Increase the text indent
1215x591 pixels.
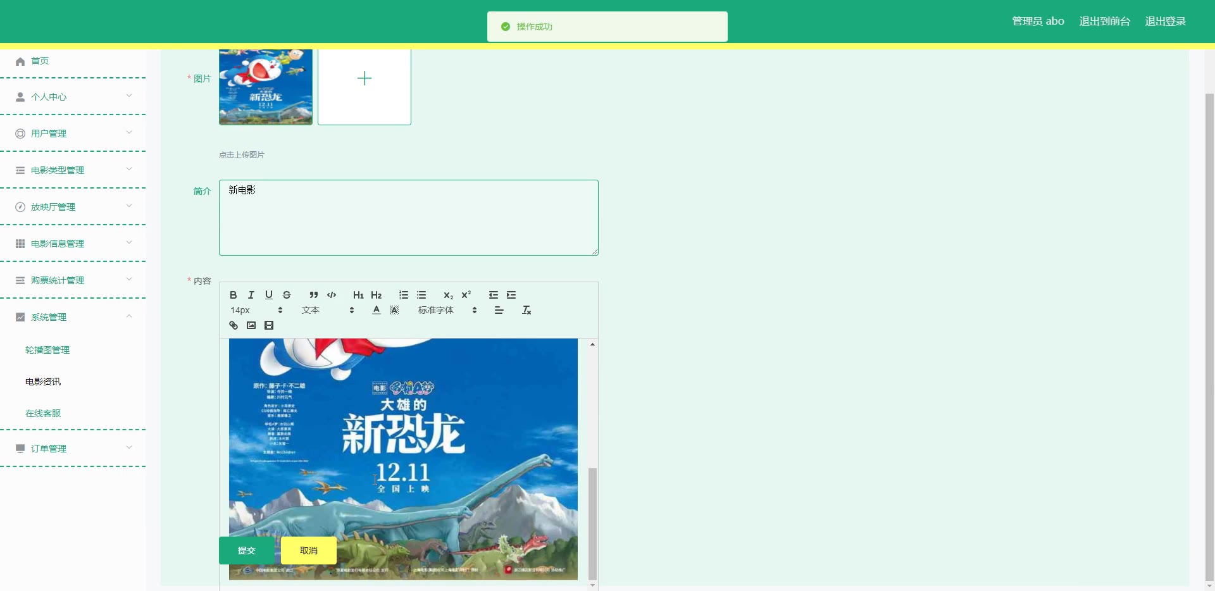pos(511,295)
